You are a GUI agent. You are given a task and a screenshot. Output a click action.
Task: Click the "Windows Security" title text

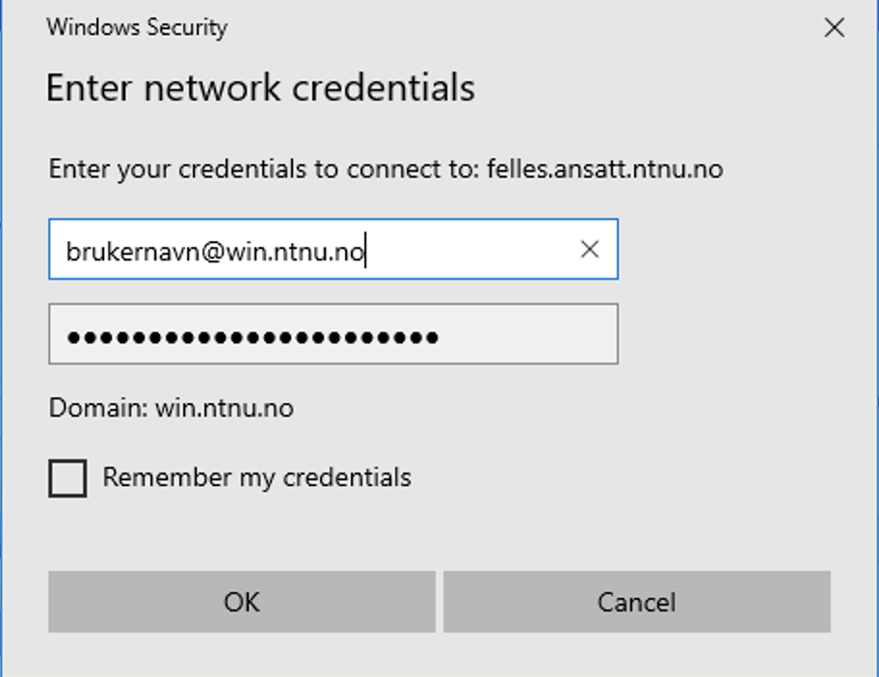click(137, 27)
